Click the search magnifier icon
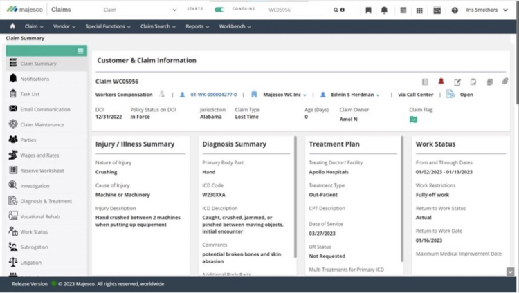 tap(336, 10)
